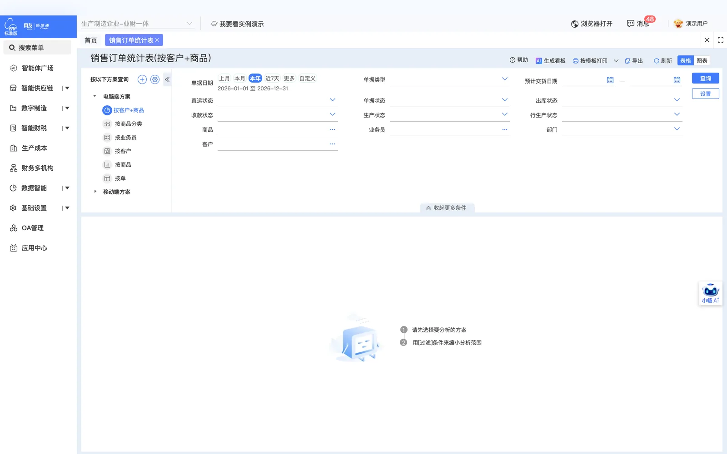Image resolution: width=727 pixels, height=454 pixels.
Task: Click 生成看板 AI button
Action: point(551,60)
